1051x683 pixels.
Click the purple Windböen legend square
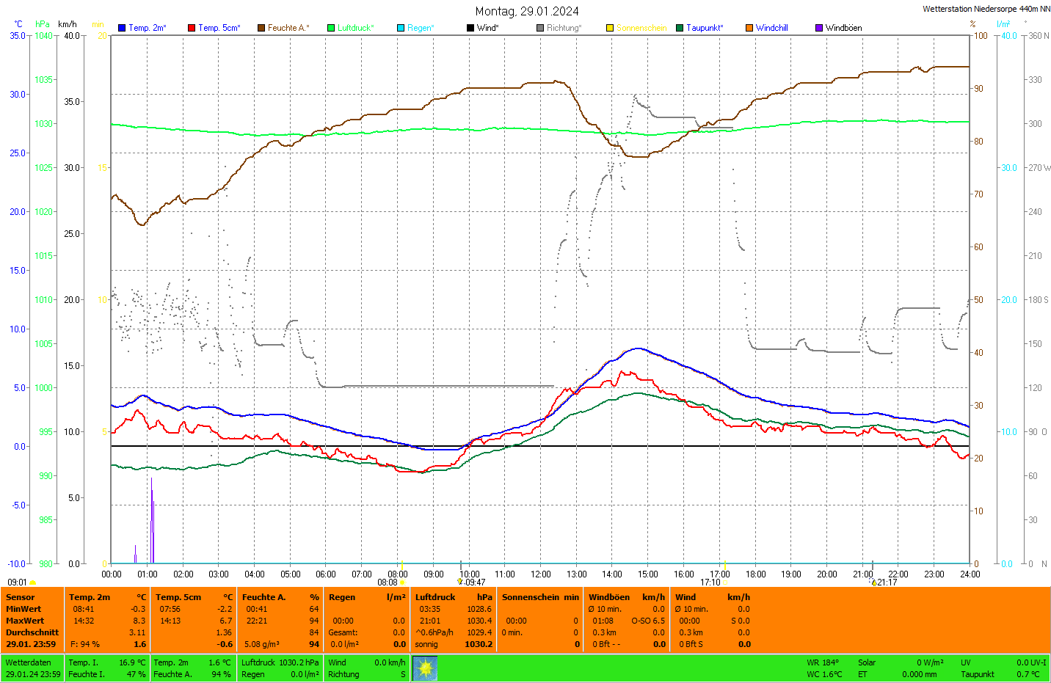pos(819,28)
